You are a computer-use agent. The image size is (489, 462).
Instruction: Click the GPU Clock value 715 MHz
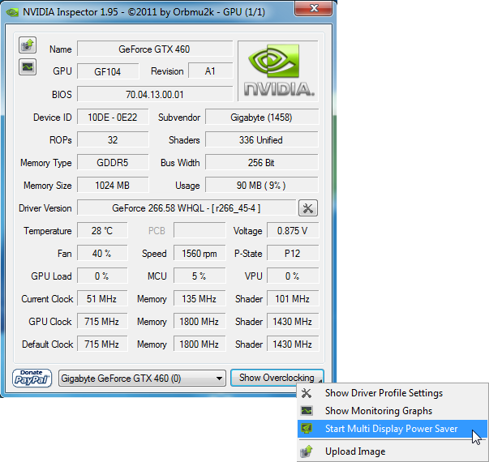[x=102, y=322]
